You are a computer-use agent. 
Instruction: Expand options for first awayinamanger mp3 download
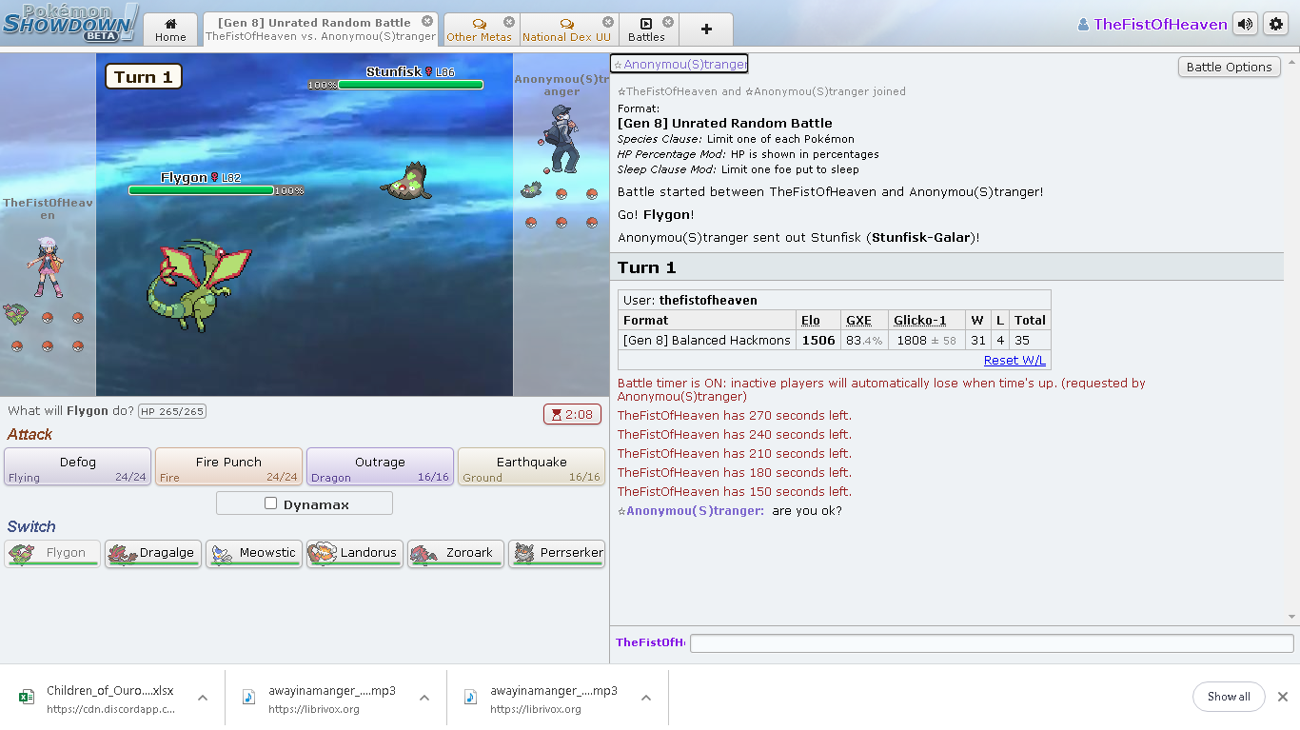[x=424, y=698]
